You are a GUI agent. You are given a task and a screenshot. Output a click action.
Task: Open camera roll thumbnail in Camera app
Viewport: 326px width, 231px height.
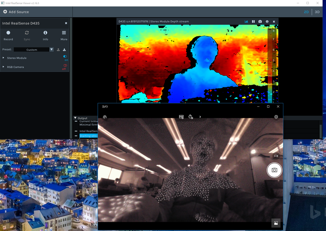tap(276, 223)
